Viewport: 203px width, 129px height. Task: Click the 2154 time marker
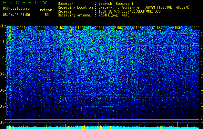click(79, 28)
